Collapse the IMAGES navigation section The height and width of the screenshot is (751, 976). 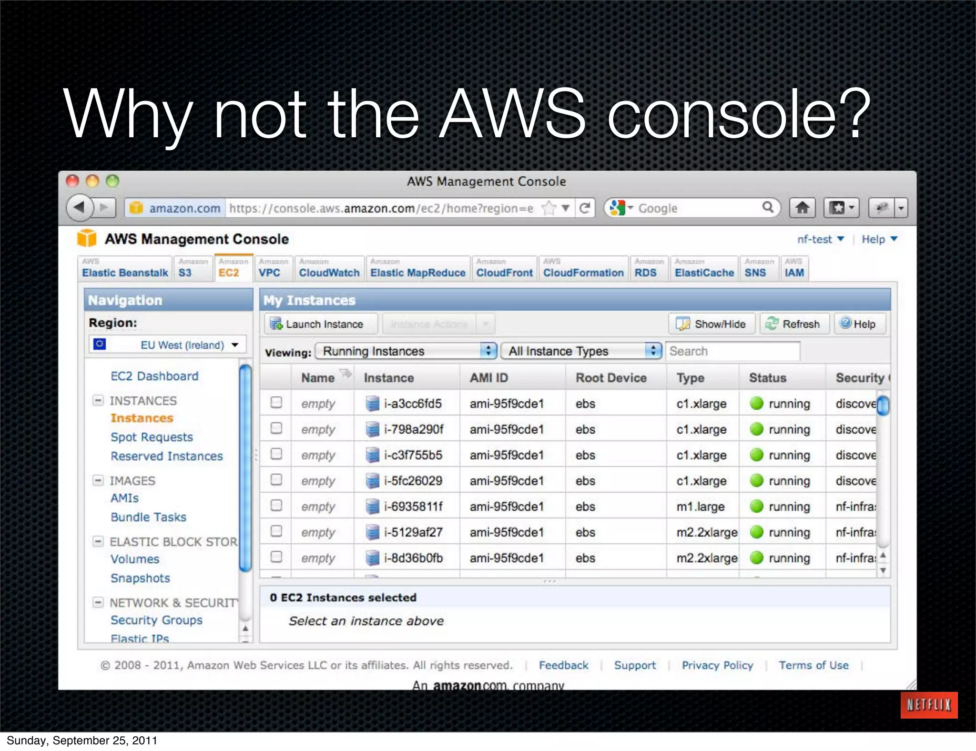pos(98,480)
